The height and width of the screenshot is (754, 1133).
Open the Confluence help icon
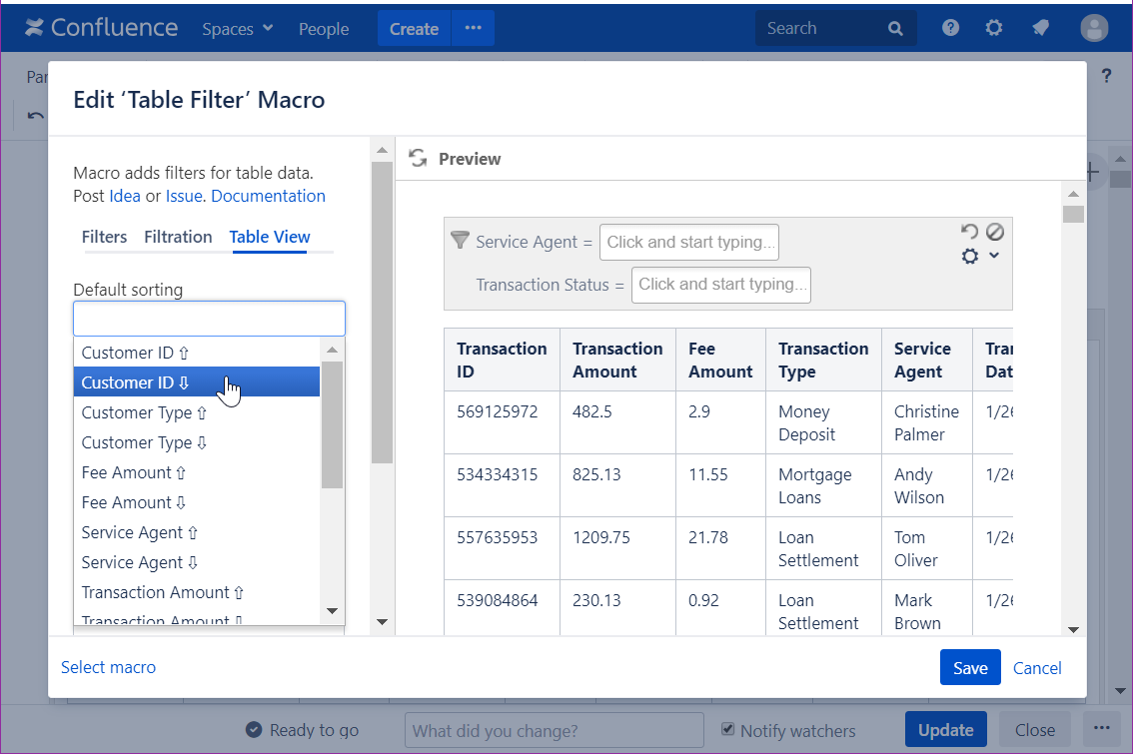[950, 28]
